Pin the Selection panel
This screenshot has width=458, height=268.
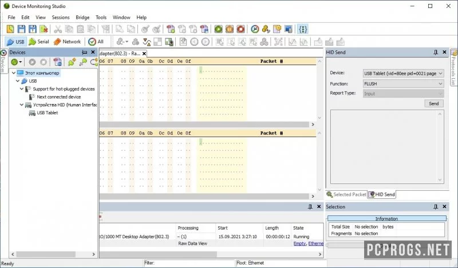[436, 207]
